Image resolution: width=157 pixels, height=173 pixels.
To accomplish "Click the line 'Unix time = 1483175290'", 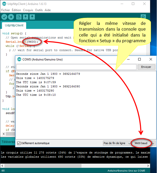I will pyautogui.click(x=35, y=91).
